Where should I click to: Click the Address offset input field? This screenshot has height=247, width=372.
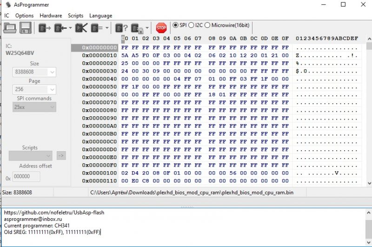26,177
